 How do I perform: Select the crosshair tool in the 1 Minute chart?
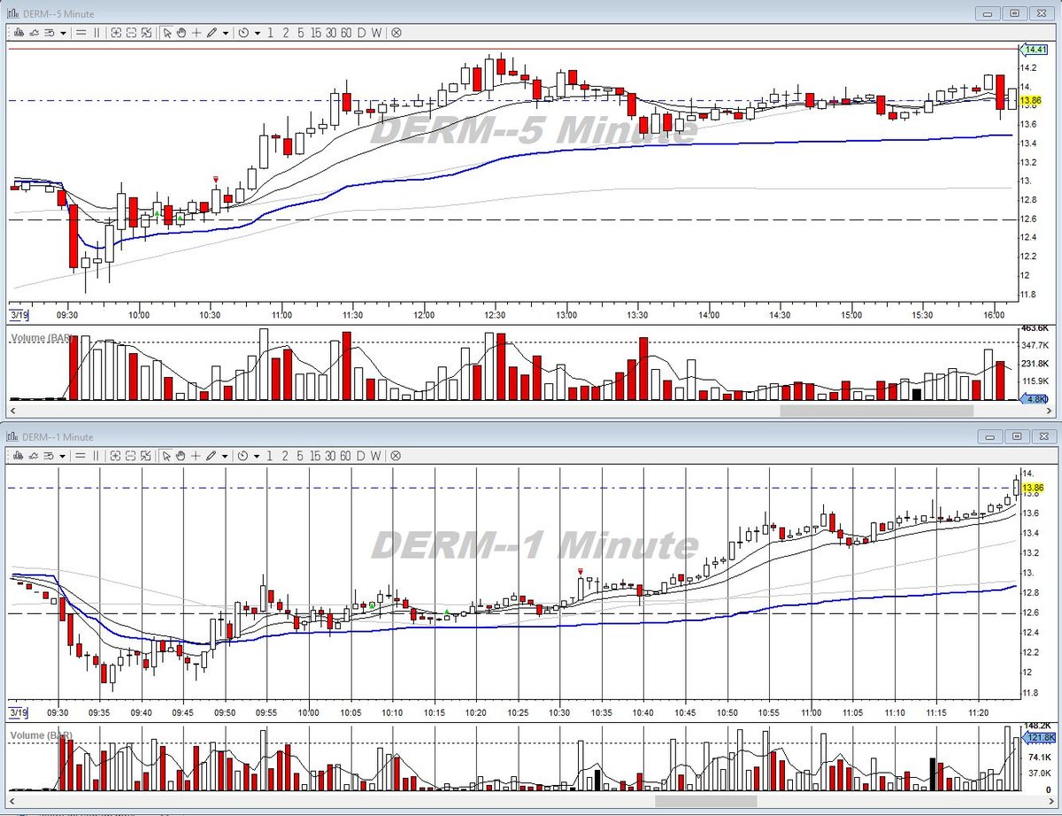click(196, 456)
